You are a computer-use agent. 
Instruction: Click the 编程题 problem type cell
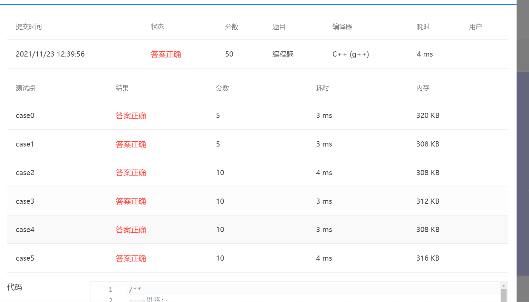coord(283,54)
